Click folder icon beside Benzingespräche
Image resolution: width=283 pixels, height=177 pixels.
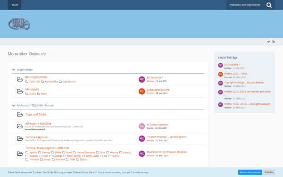pos(20,79)
